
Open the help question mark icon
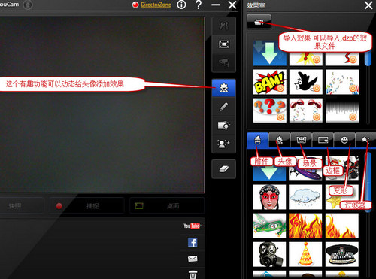(x=199, y=5)
